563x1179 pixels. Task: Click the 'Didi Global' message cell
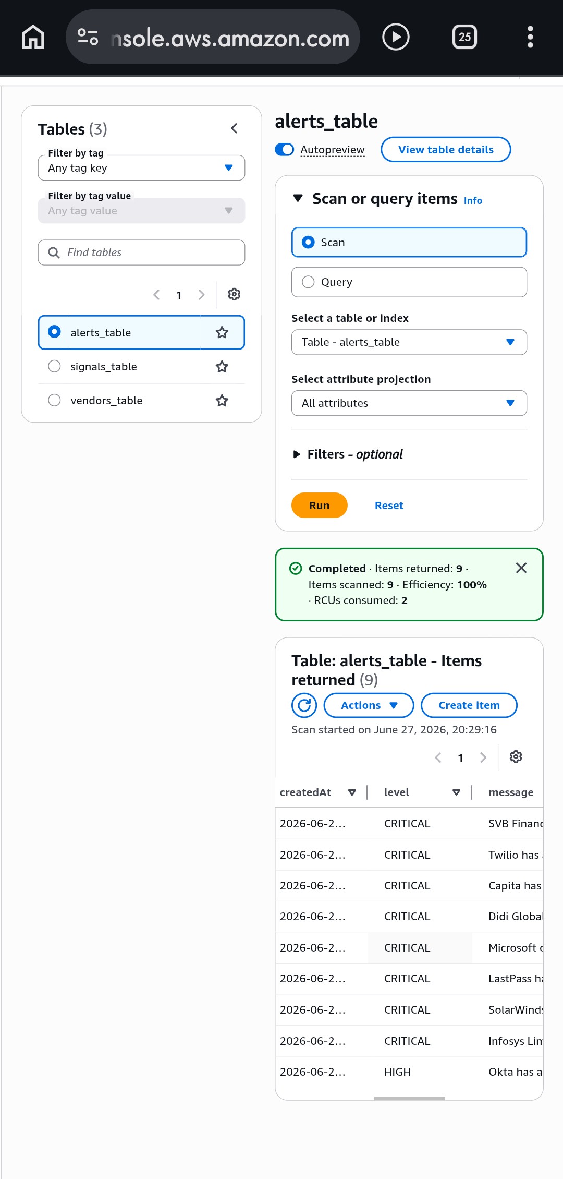516,917
